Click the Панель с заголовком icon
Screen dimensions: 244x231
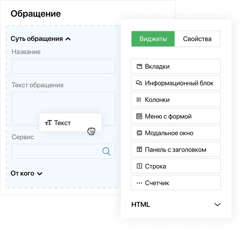(x=139, y=150)
